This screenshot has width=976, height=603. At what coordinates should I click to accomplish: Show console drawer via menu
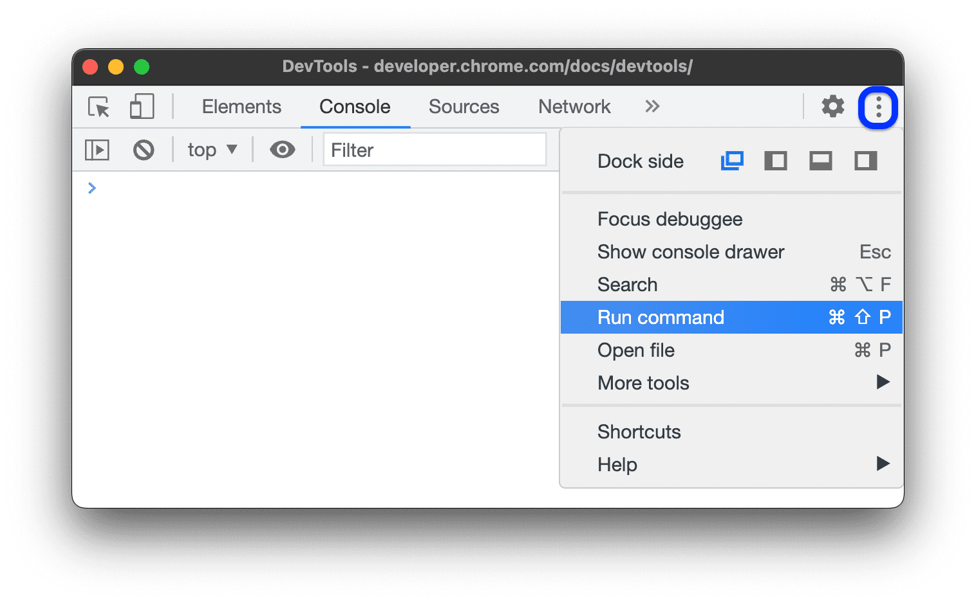[690, 251]
